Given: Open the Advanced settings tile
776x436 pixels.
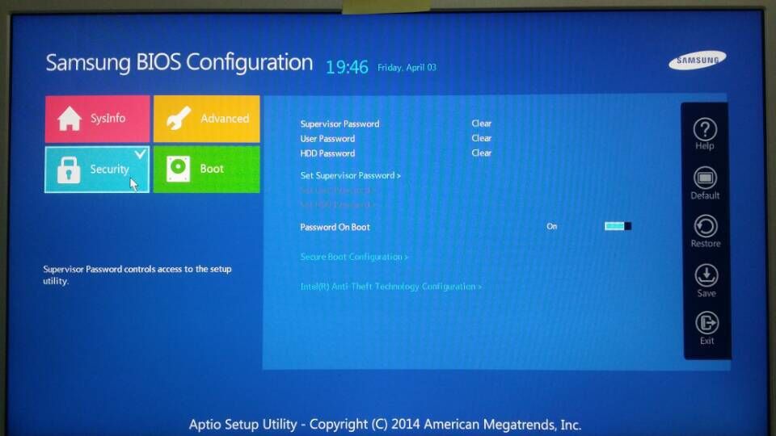Looking at the screenshot, I should click(x=206, y=119).
